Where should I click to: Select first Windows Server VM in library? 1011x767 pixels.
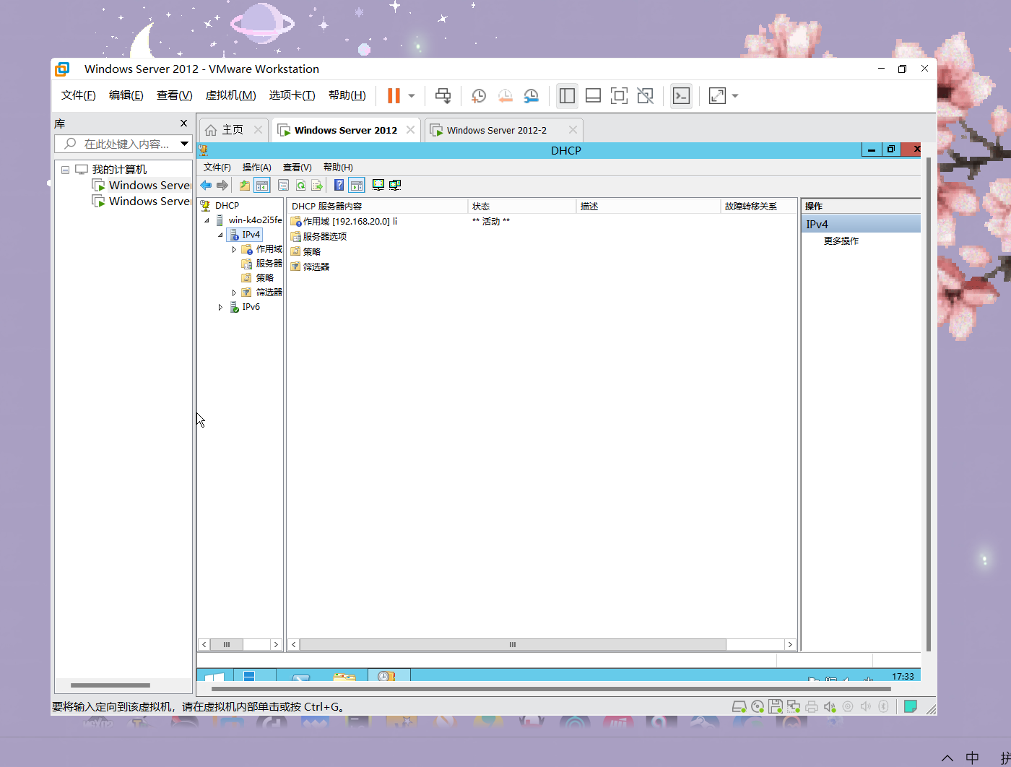coord(142,186)
